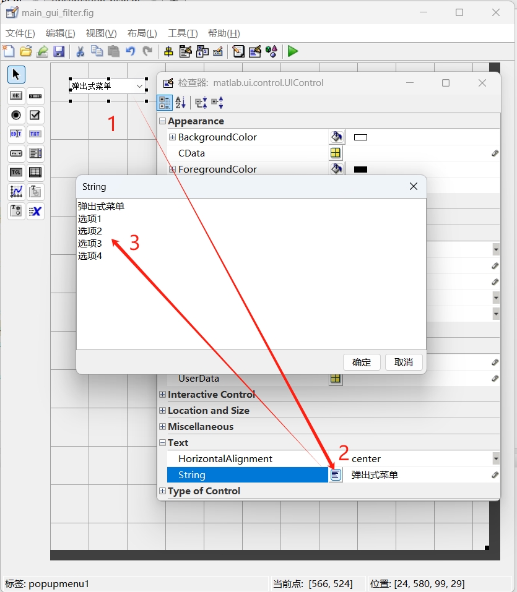Open the HorizontalAlignment dropdown arrow
Screen dimensions: 517x592
pos(495,458)
